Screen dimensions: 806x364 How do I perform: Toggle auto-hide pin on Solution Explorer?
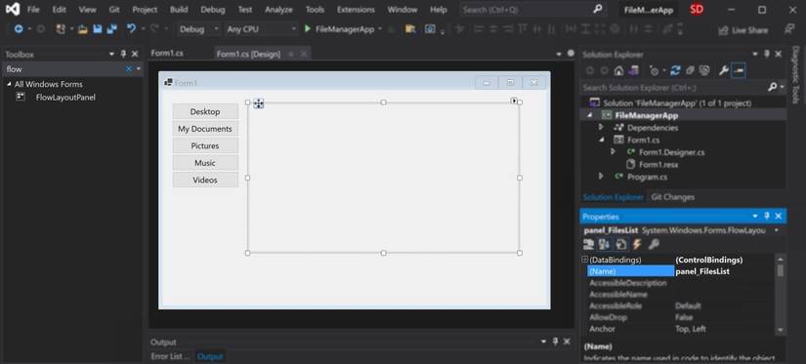766,54
